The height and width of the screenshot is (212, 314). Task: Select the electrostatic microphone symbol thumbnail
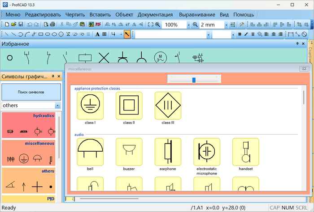pyautogui.click(x=207, y=151)
